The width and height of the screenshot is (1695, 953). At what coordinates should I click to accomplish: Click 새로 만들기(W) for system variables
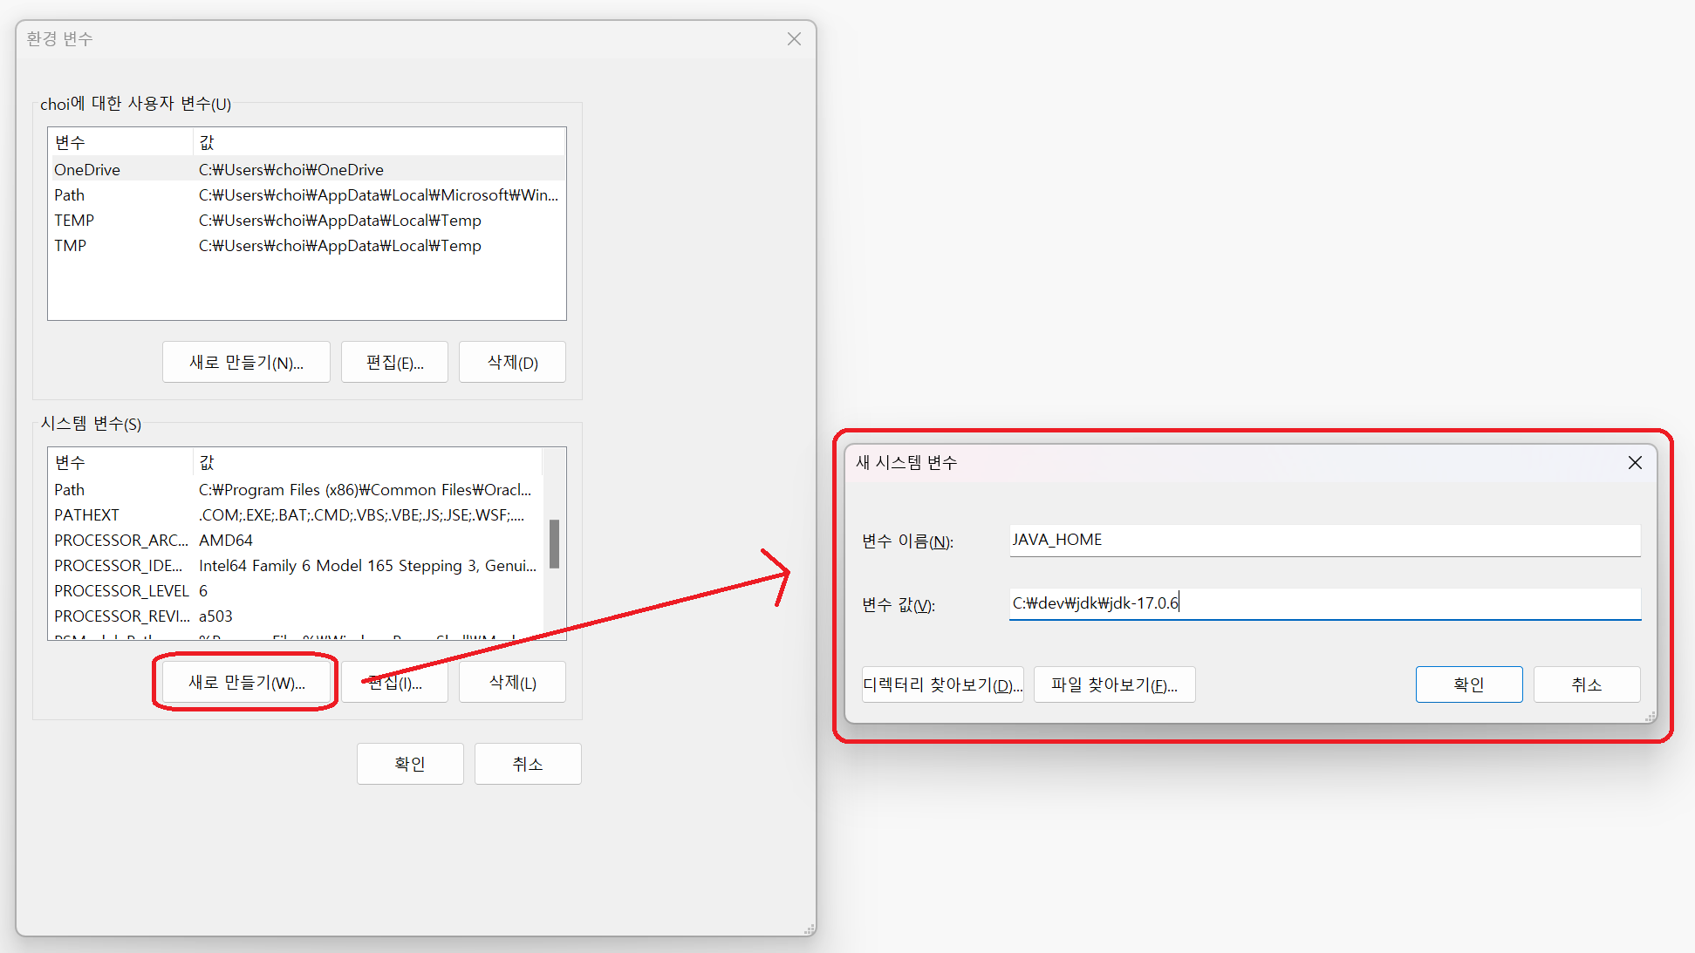[x=247, y=683]
